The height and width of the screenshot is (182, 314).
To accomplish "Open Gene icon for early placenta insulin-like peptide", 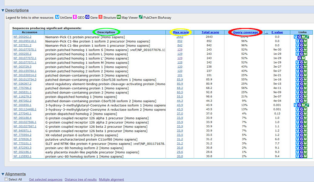I will 301,152.
